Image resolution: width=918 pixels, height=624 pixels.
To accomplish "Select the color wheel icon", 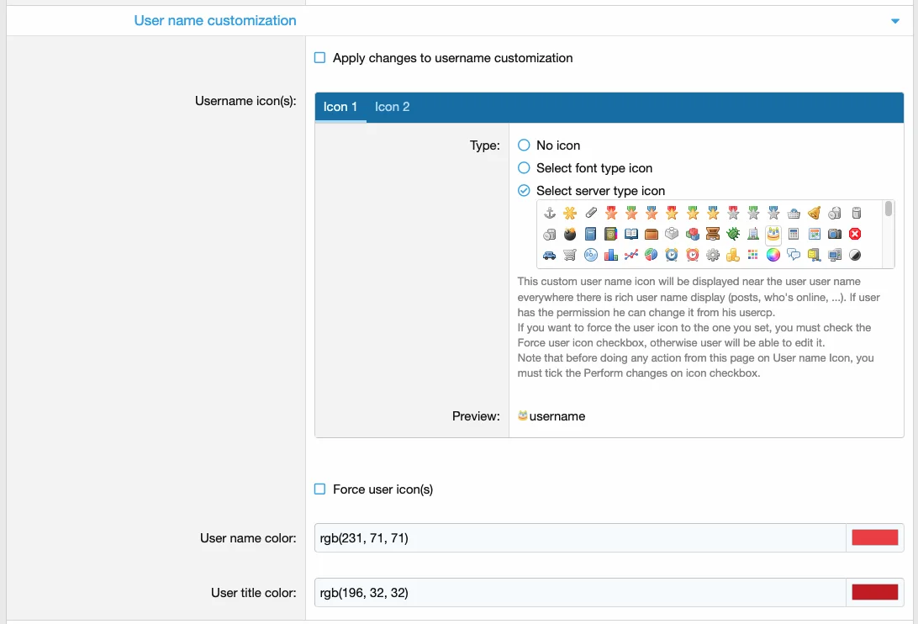I will pyautogui.click(x=773, y=255).
